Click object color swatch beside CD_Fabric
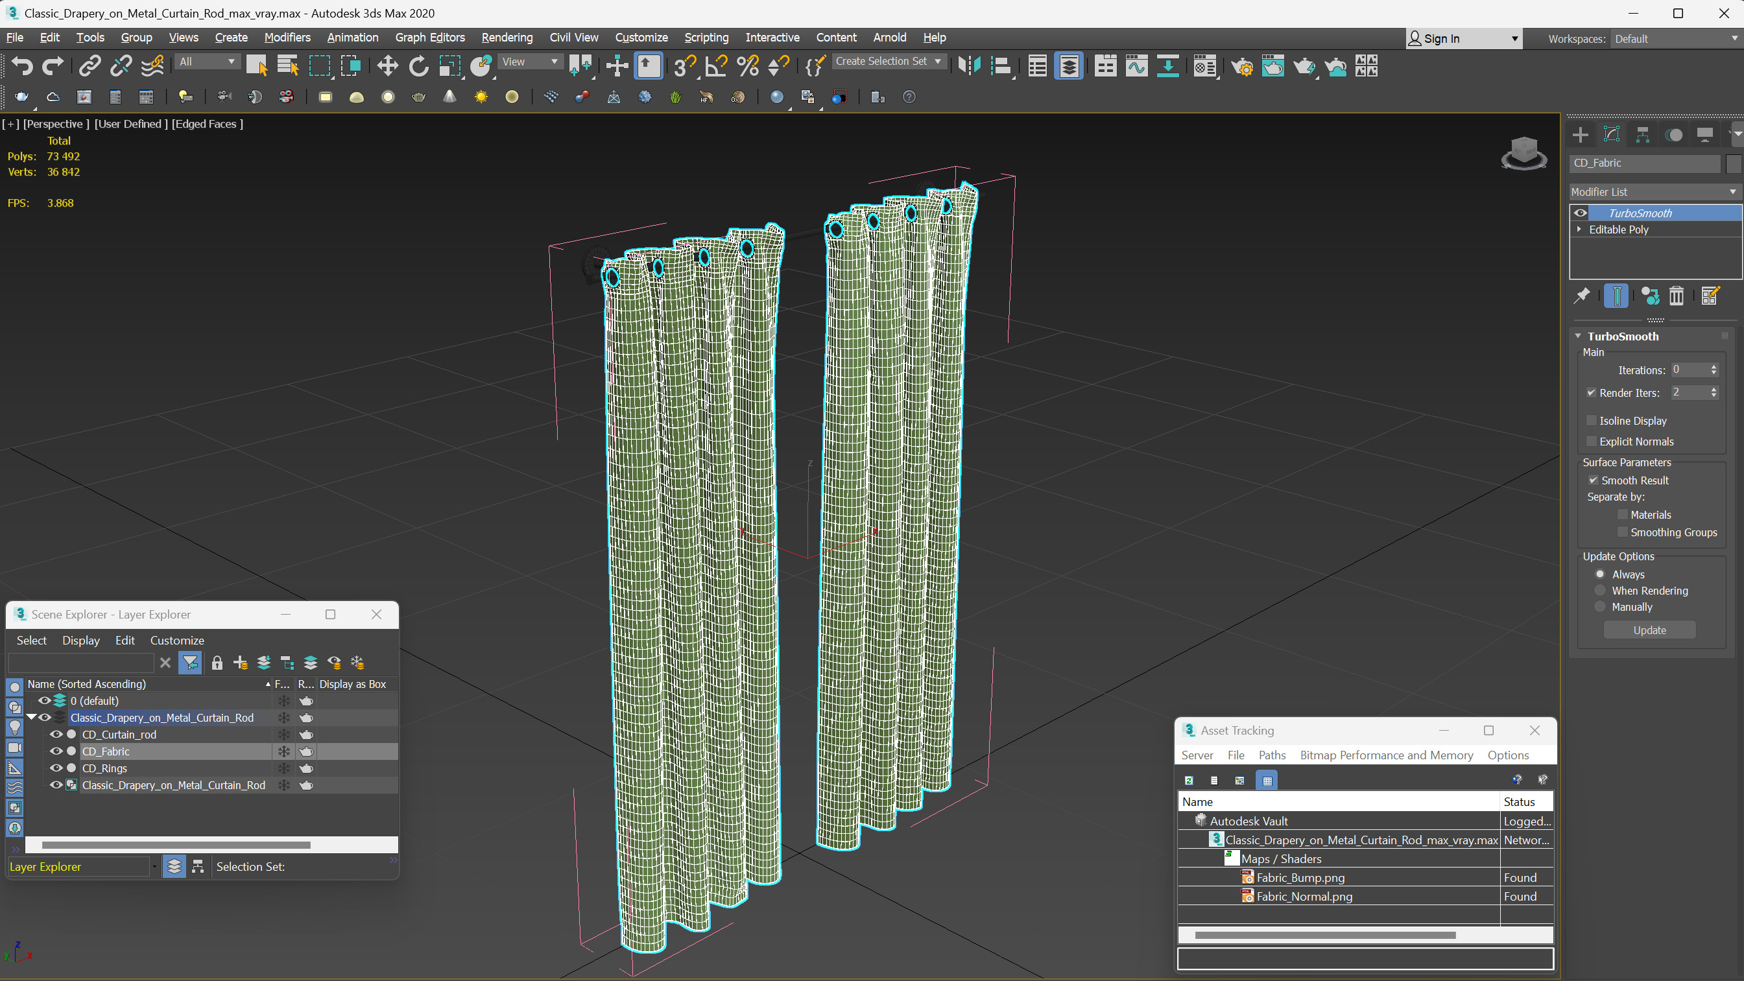 tap(1732, 163)
